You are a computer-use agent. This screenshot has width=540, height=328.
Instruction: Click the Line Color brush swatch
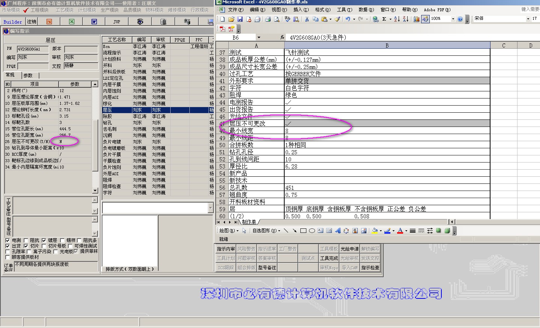click(387, 231)
